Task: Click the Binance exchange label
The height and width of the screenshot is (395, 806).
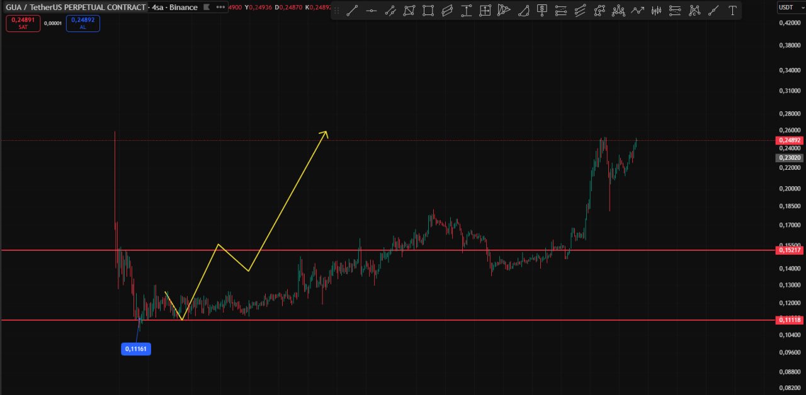Action: pos(183,8)
